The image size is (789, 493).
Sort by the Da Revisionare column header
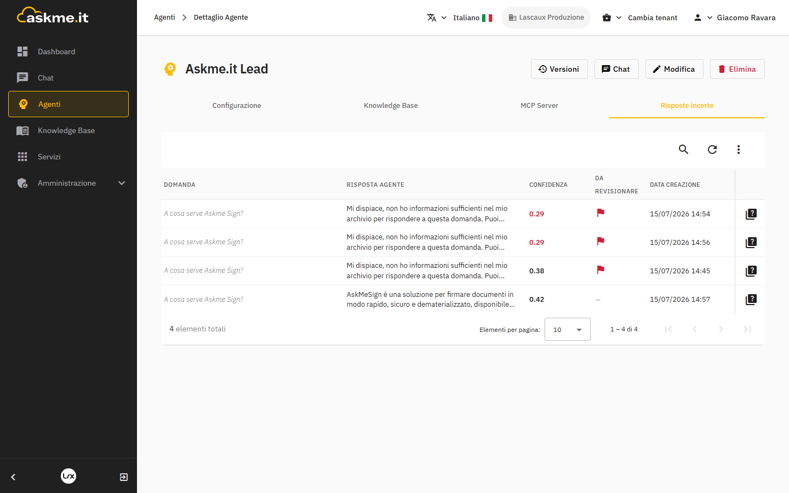pyautogui.click(x=616, y=185)
